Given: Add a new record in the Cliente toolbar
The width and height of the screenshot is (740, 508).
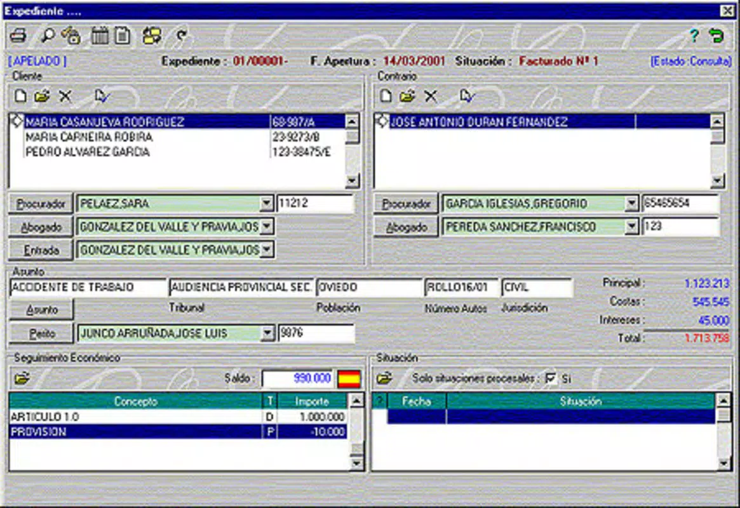Looking at the screenshot, I should point(20,97).
